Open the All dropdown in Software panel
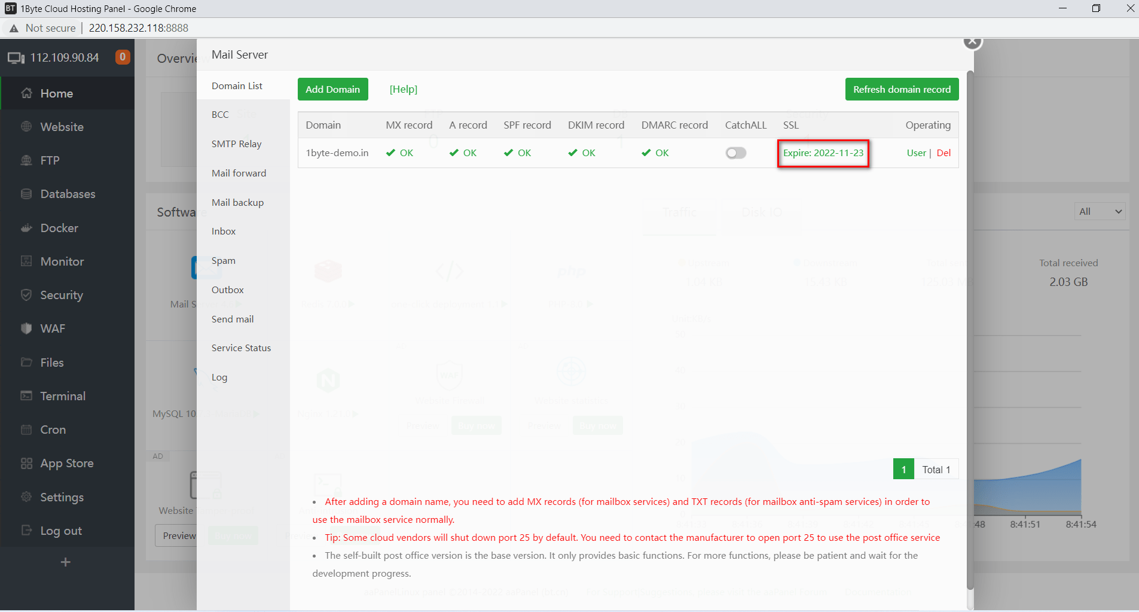This screenshot has height=612, width=1139. click(x=1100, y=211)
